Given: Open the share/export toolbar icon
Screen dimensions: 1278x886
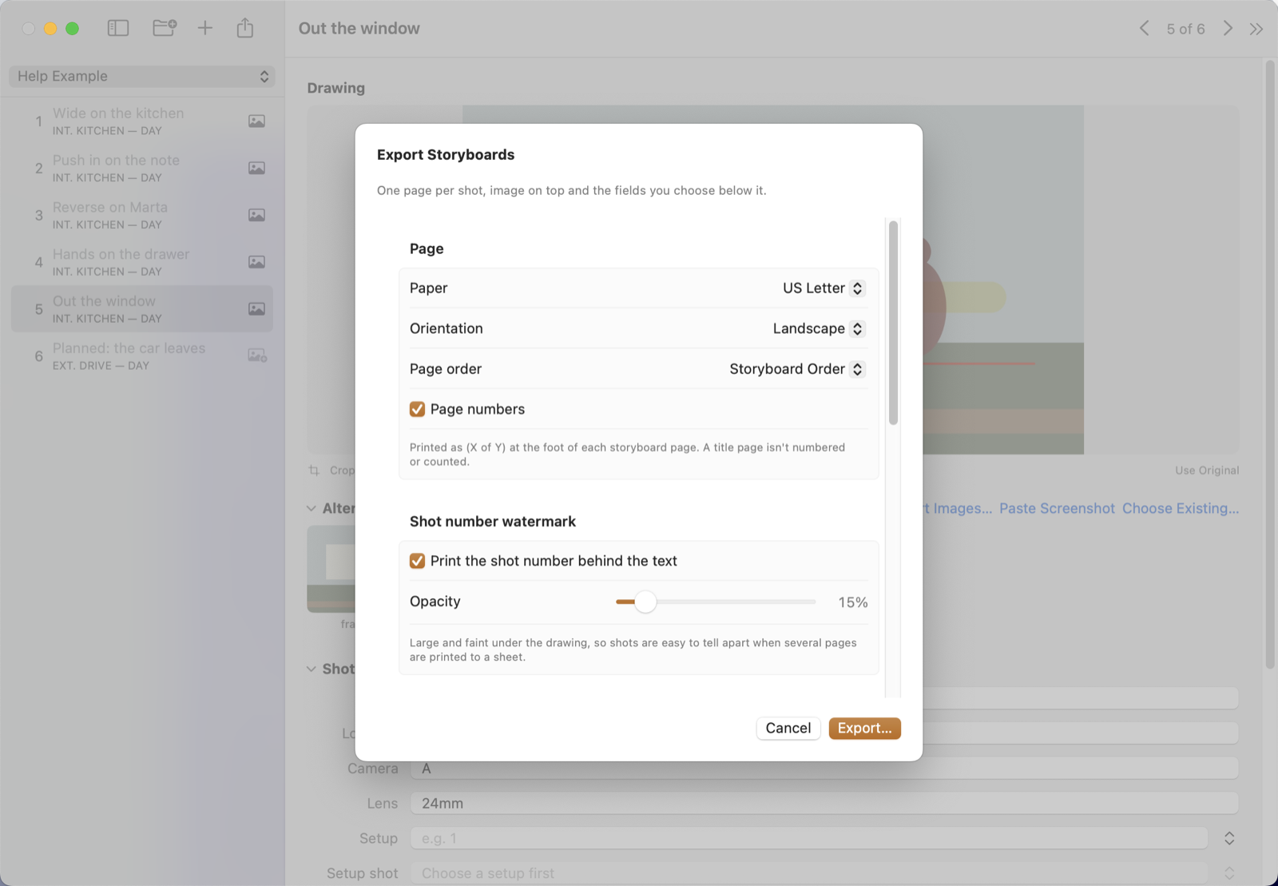Looking at the screenshot, I should [x=245, y=28].
